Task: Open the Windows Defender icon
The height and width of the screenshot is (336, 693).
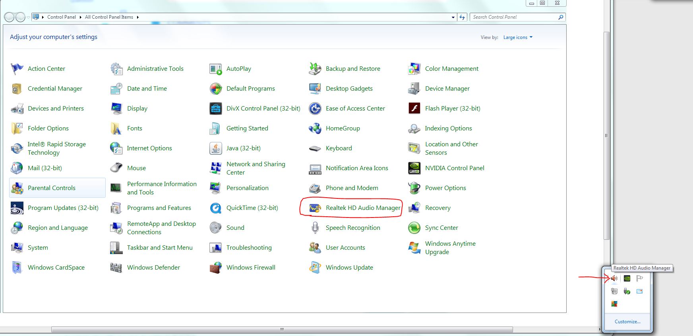Action: [x=116, y=268]
